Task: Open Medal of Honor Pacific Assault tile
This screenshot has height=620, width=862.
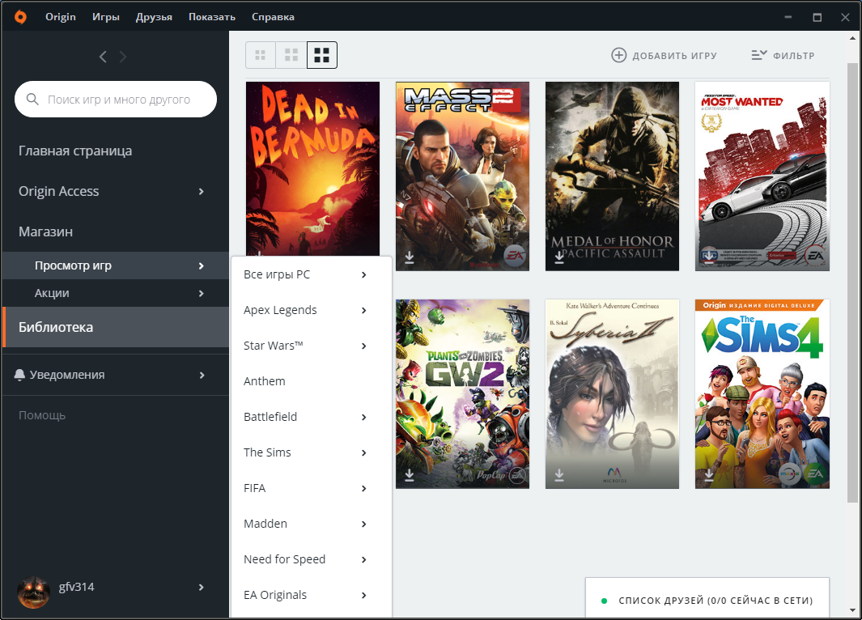Action: tap(612, 176)
